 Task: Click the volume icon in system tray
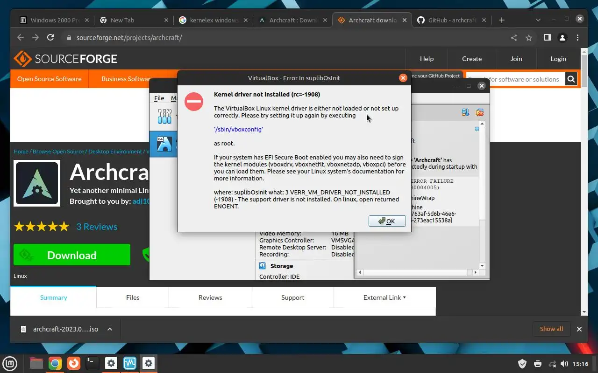pos(564,364)
